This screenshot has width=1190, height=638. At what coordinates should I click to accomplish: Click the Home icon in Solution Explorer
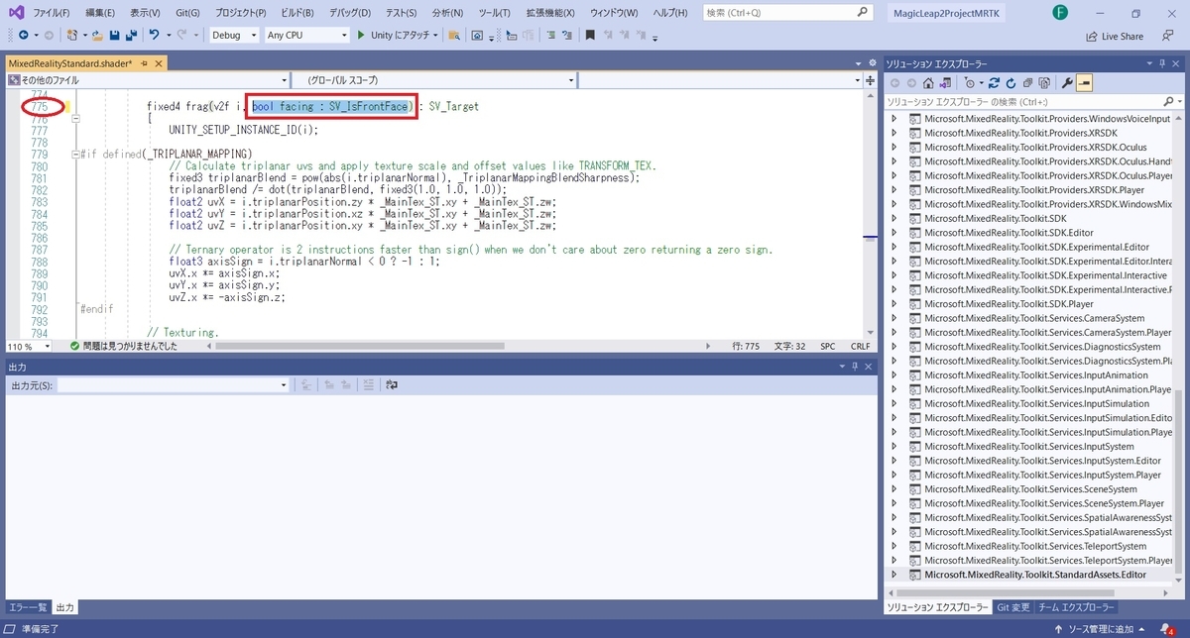coord(928,83)
